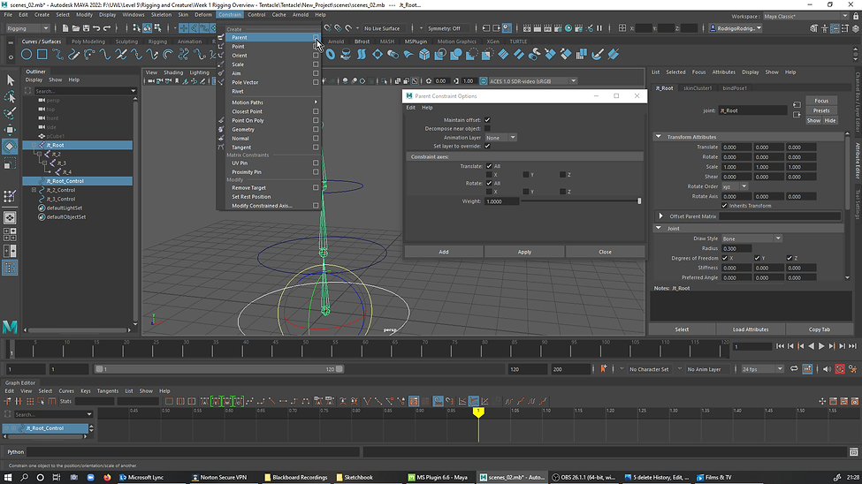
Task: Collapse Joint section in Attribute Editor
Action: (x=658, y=229)
